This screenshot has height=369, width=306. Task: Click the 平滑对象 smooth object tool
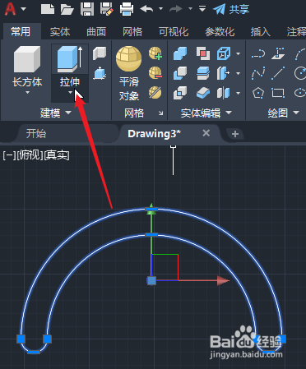click(128, 72)
